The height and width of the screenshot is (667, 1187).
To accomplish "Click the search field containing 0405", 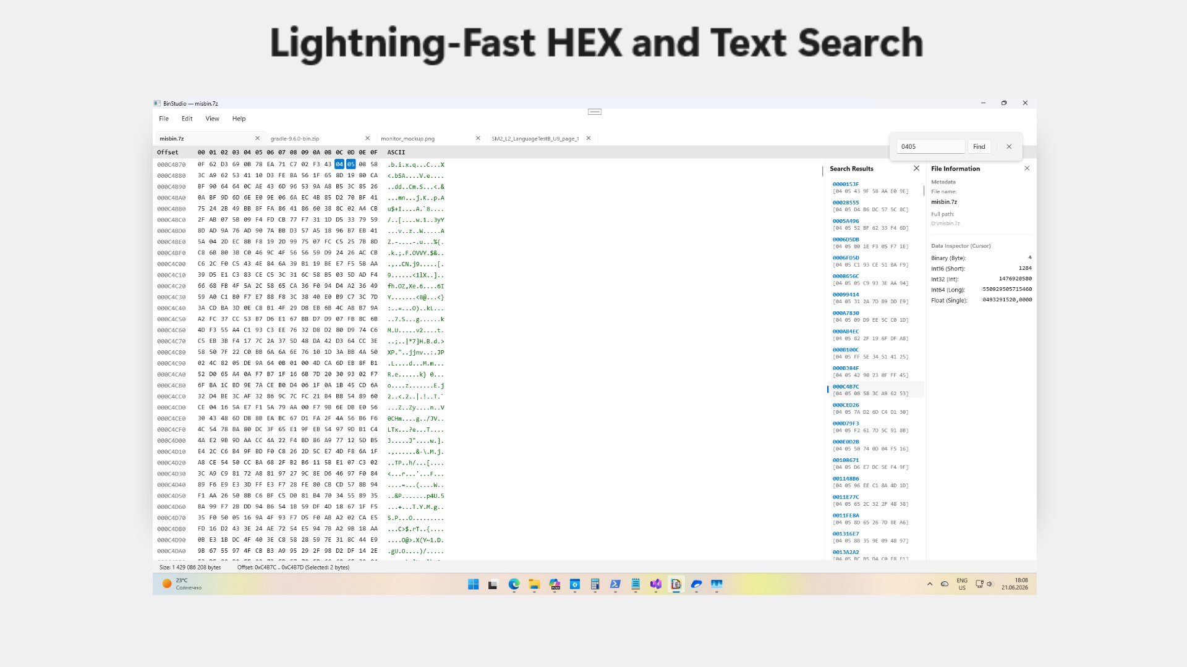I will point(930,147).
